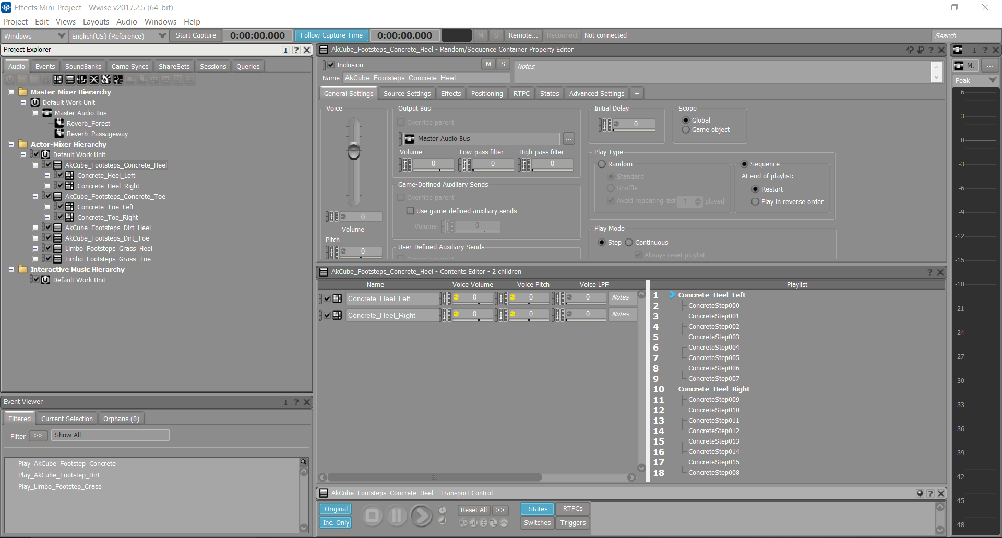The width and height of the screenshot is (1002, 538).
Task: Click the Transport Control pause button
Action: point(397,516)
